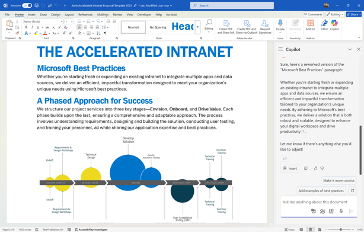Click the microphone icon in Copilot prompt

(x=341, y=211)
